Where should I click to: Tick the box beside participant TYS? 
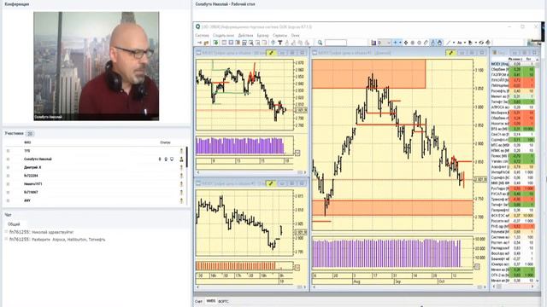[8, 151]
